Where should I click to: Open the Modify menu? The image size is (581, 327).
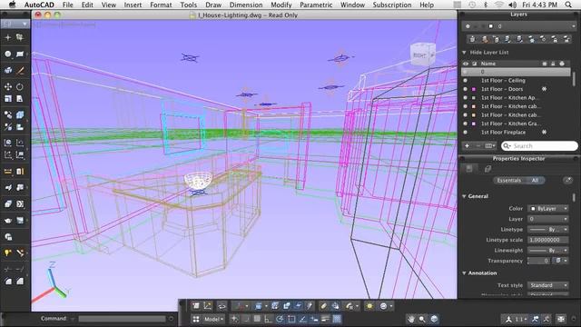point(281,5)
